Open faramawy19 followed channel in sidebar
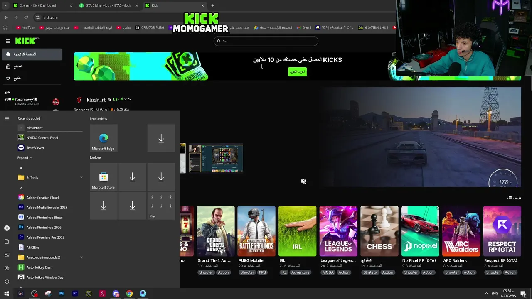532x299 pixels. point(32,102)
